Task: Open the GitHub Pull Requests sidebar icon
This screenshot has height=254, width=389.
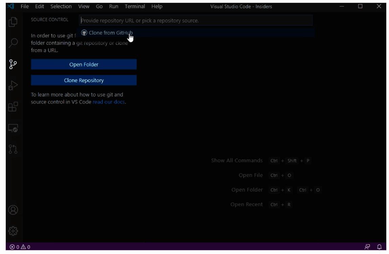Action: (x=13, y=149)
